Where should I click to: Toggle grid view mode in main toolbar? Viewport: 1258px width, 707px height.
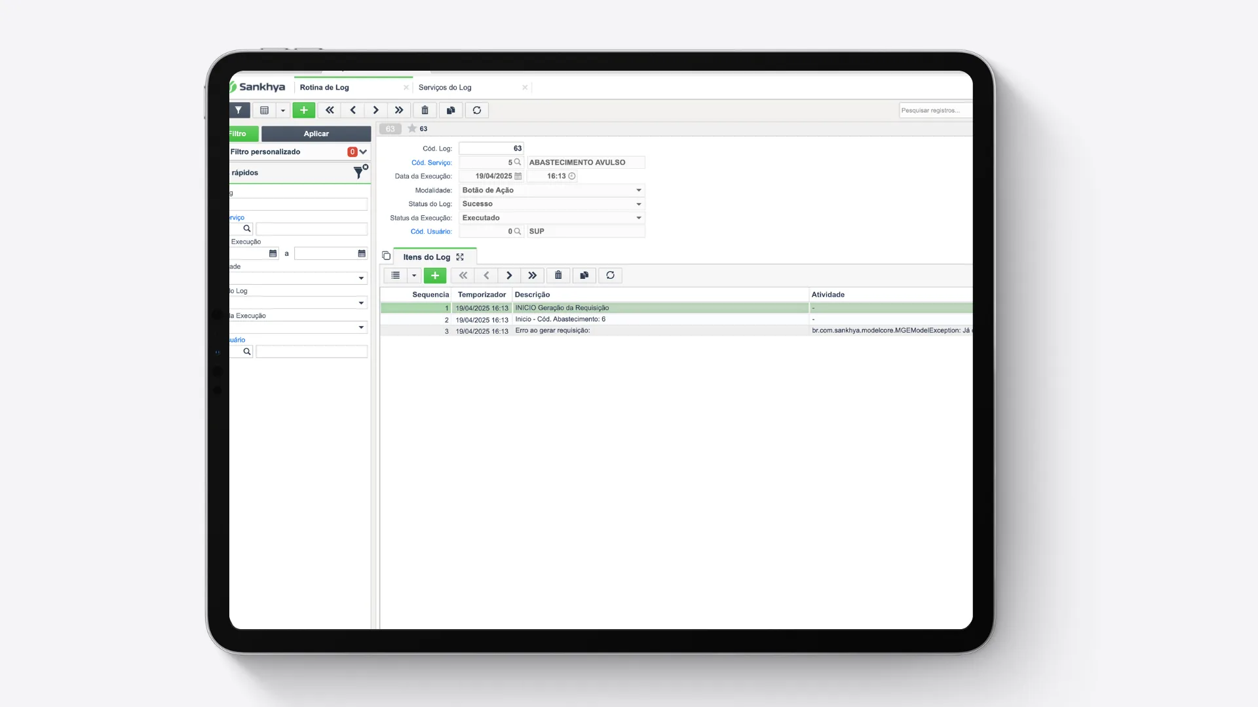tap(265, 110)
